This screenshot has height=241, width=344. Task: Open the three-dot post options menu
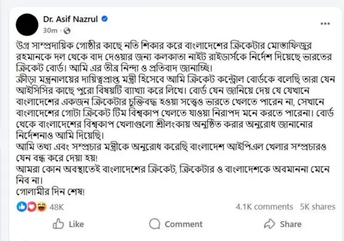pyautogui.click(x=326, y=23)
